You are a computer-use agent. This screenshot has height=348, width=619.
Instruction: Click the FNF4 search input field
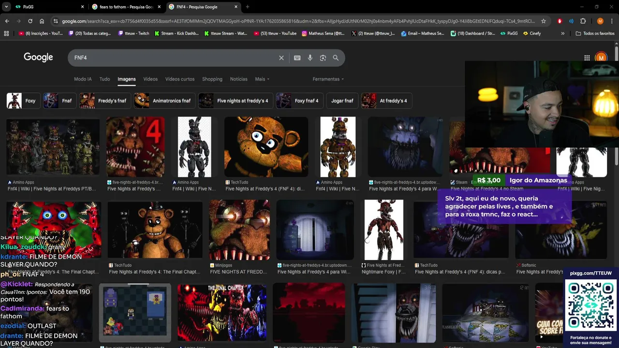point(174,58)
